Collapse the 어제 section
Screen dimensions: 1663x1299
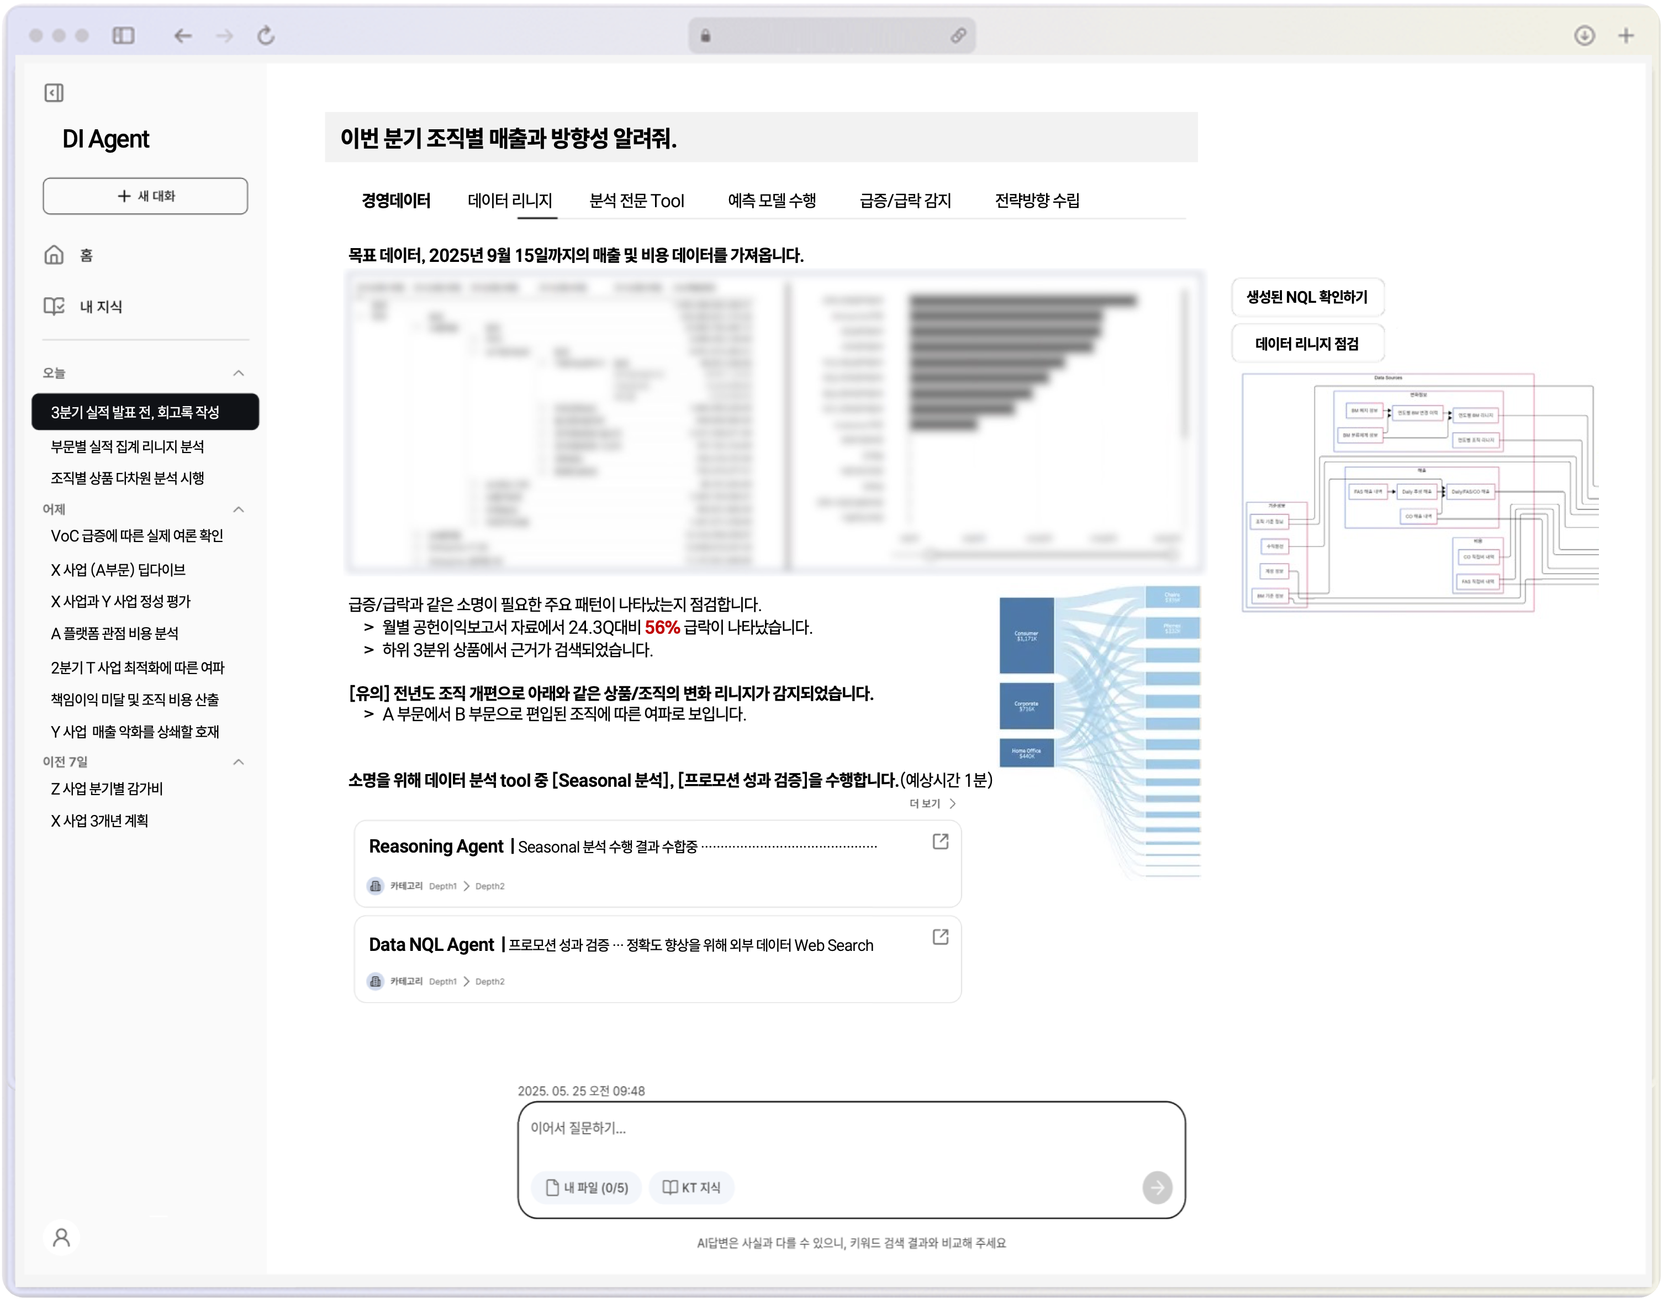point(239,509)
